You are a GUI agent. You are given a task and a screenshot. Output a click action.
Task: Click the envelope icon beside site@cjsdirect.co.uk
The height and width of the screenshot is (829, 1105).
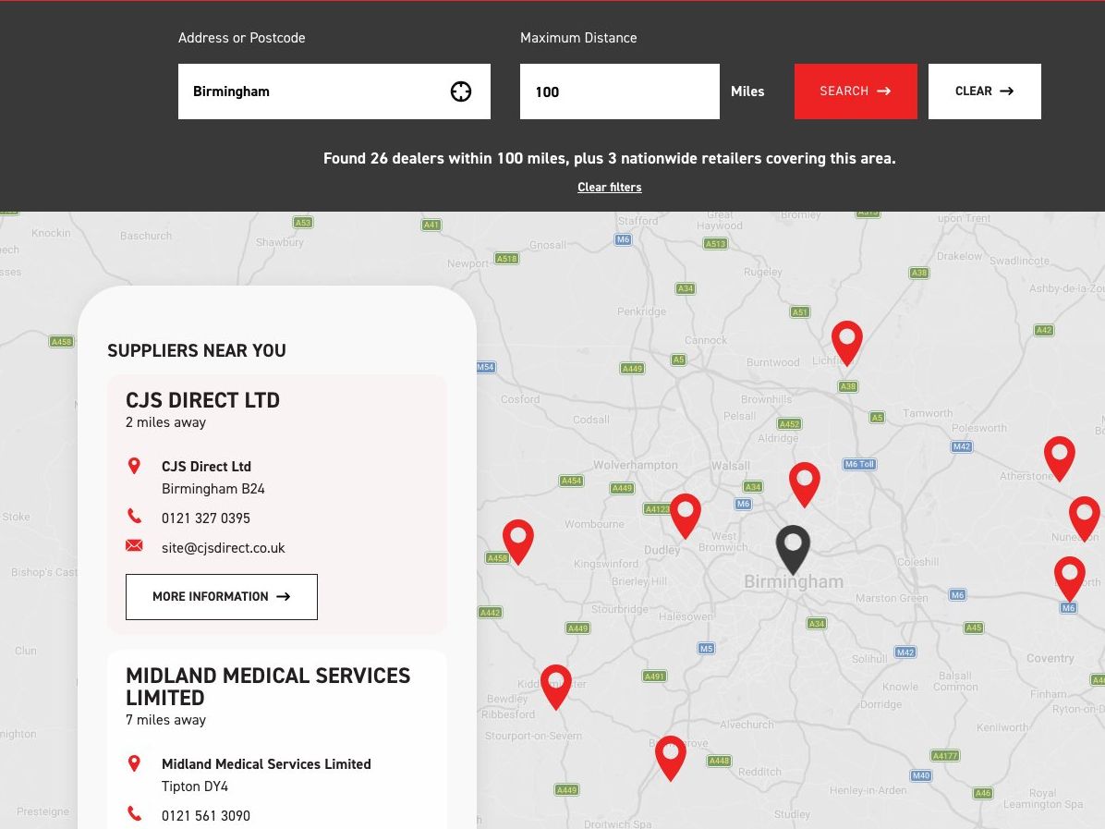tap(134, 545)
